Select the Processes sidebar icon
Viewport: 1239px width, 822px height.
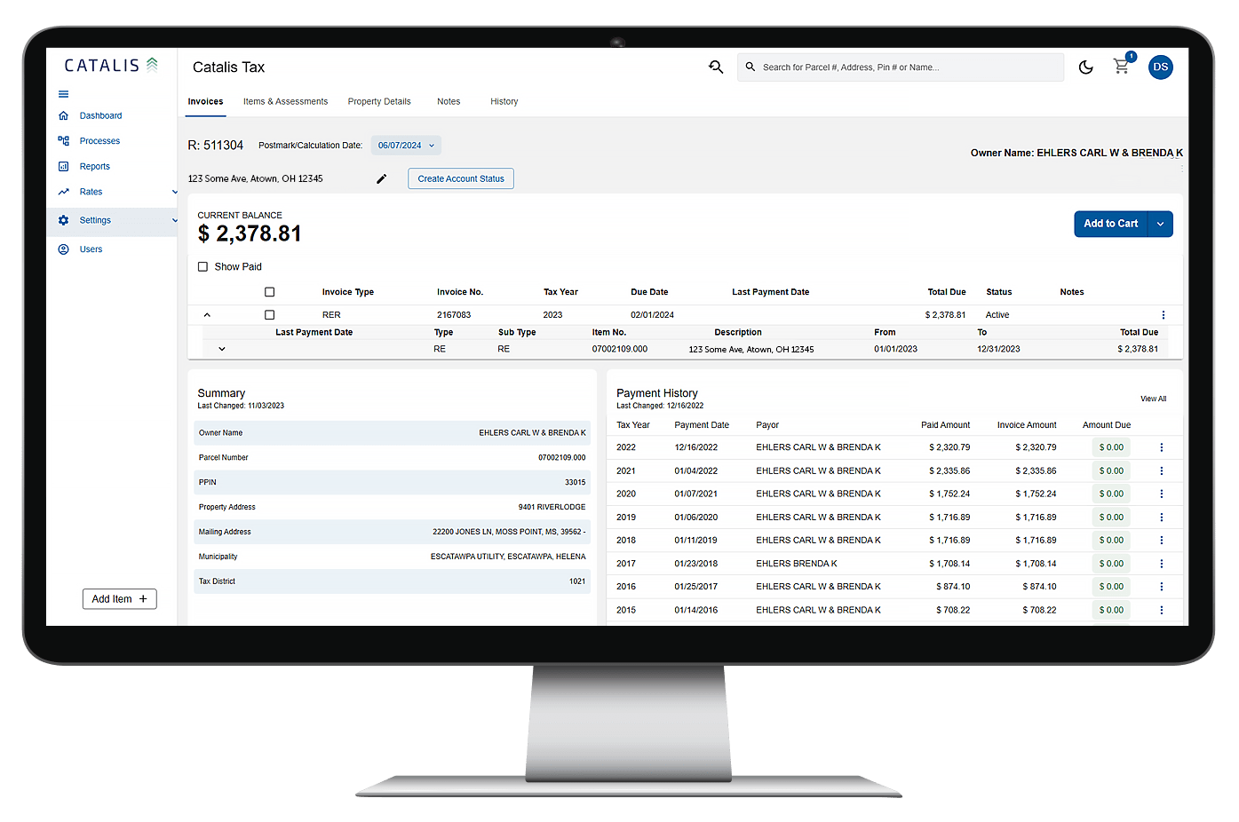point(62,140)
